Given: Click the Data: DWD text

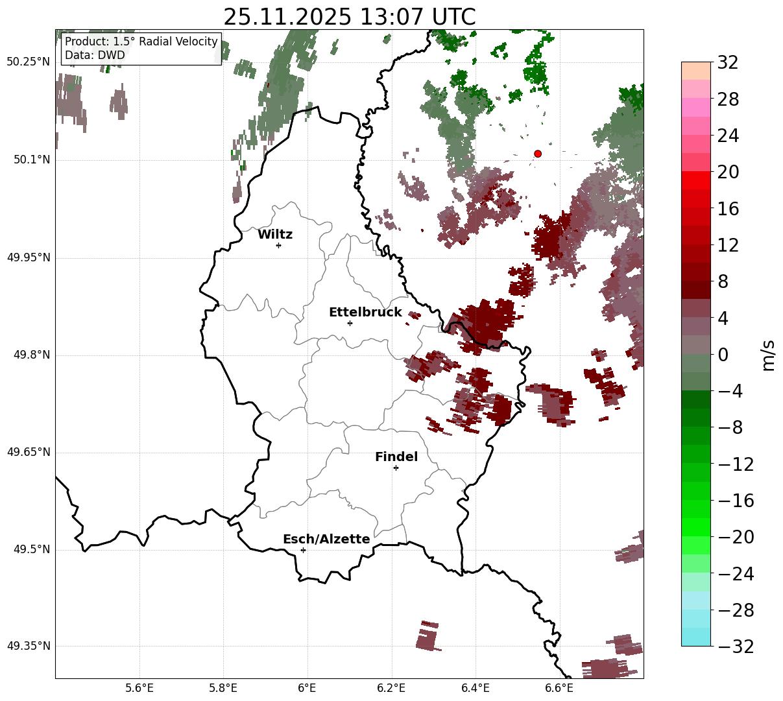Looking at the screenshot, I should [x=95, y=56].
